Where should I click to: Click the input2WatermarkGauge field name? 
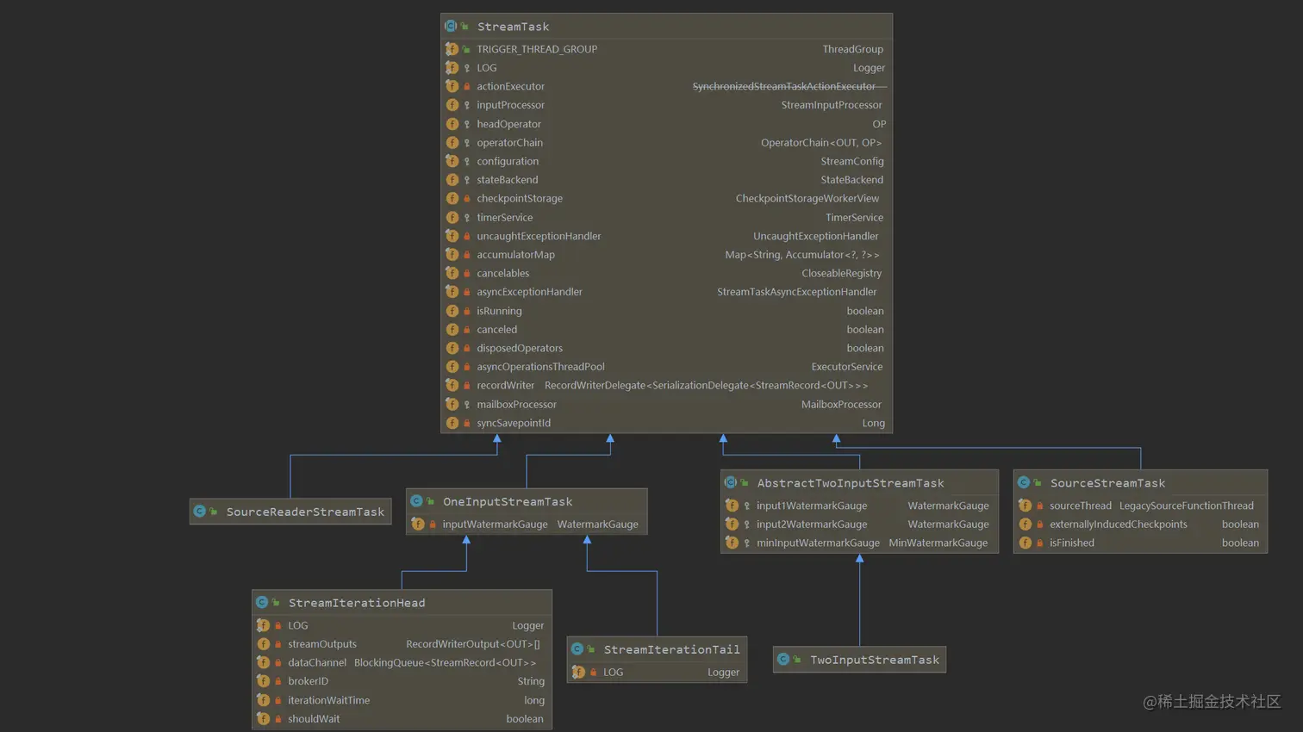(812, 524)
